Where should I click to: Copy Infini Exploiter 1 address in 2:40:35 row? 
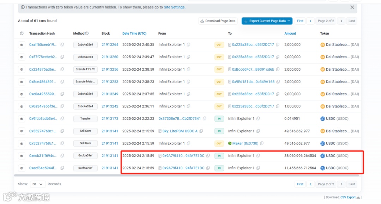188,44
